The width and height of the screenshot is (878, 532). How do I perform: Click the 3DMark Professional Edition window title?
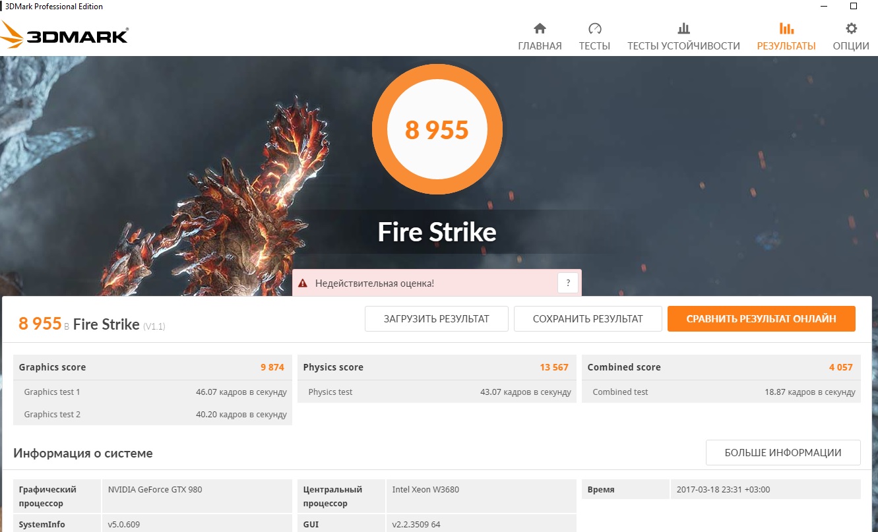(54, 7)
